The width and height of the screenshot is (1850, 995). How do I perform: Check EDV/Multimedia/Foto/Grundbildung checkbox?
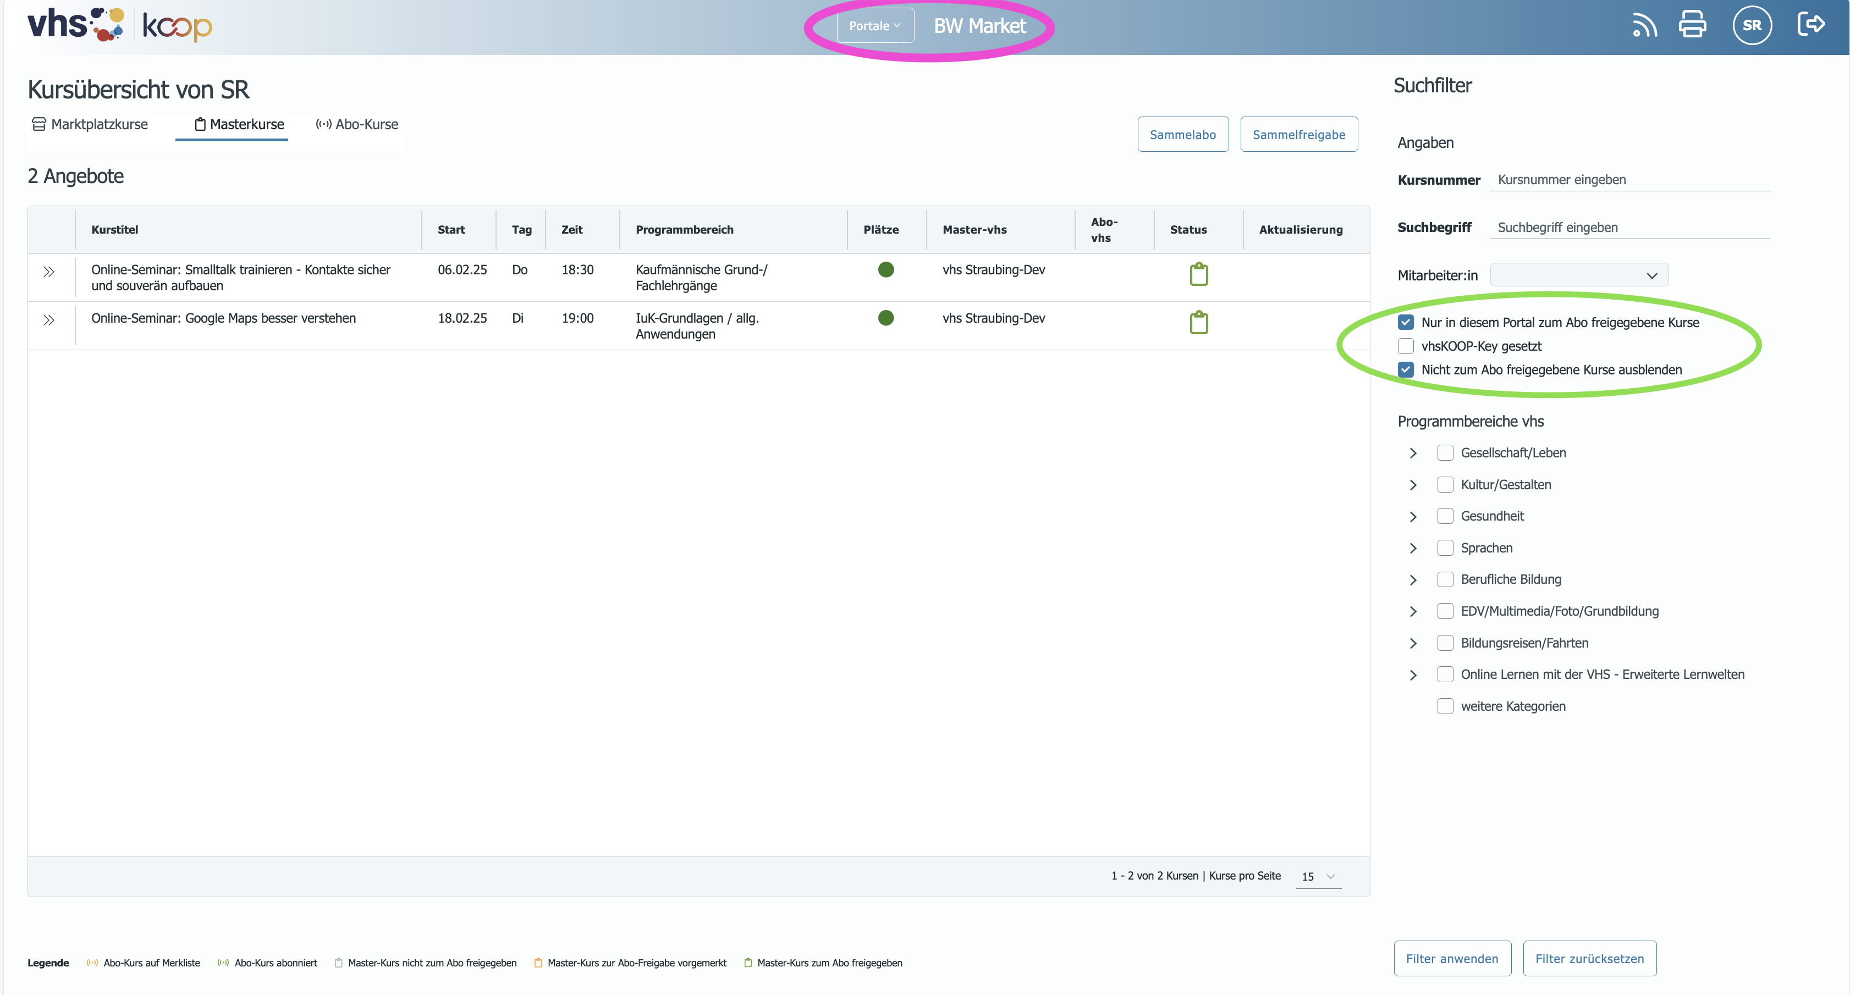1445,611
